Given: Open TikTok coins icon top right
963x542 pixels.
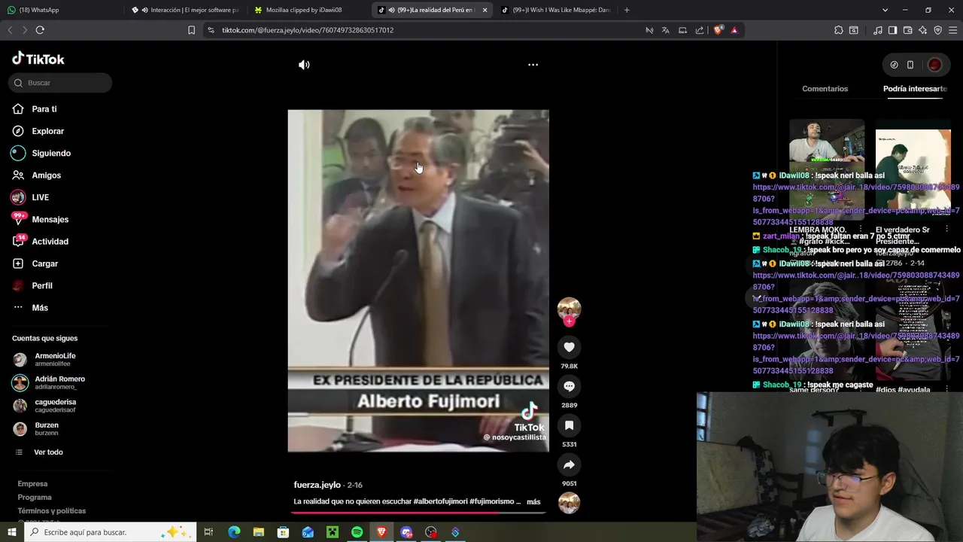Looking at the screenshot, I should click(894, 65).
